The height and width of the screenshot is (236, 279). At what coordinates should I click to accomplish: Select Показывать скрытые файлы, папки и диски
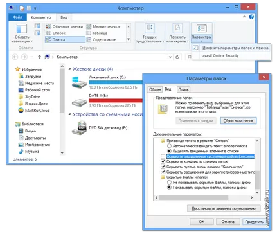pos(169,188)
